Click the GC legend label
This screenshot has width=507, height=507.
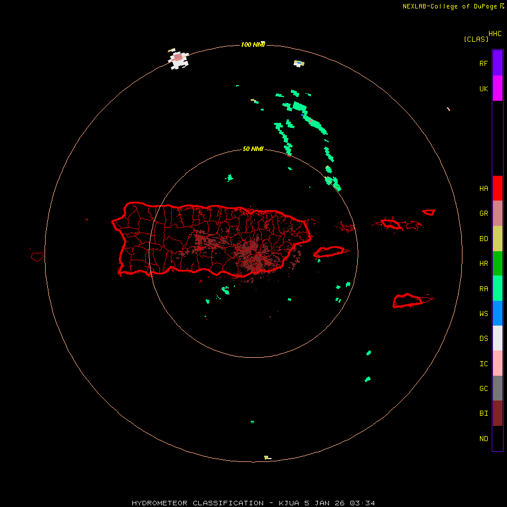pos(483,389)
